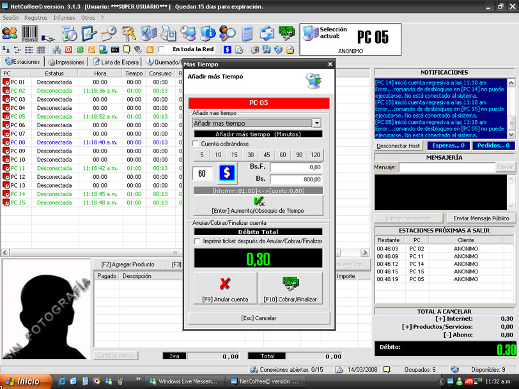Click the Esperas... 0 button
The height and width of the screenshot is (389, 519).
click(x=448, y=146)
